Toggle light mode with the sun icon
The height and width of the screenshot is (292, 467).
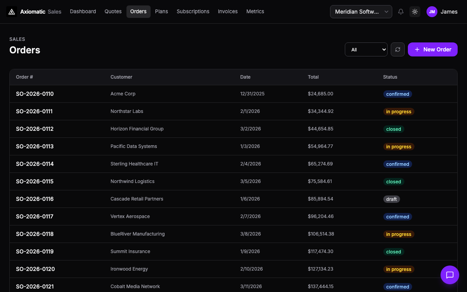tap(415, 12)
